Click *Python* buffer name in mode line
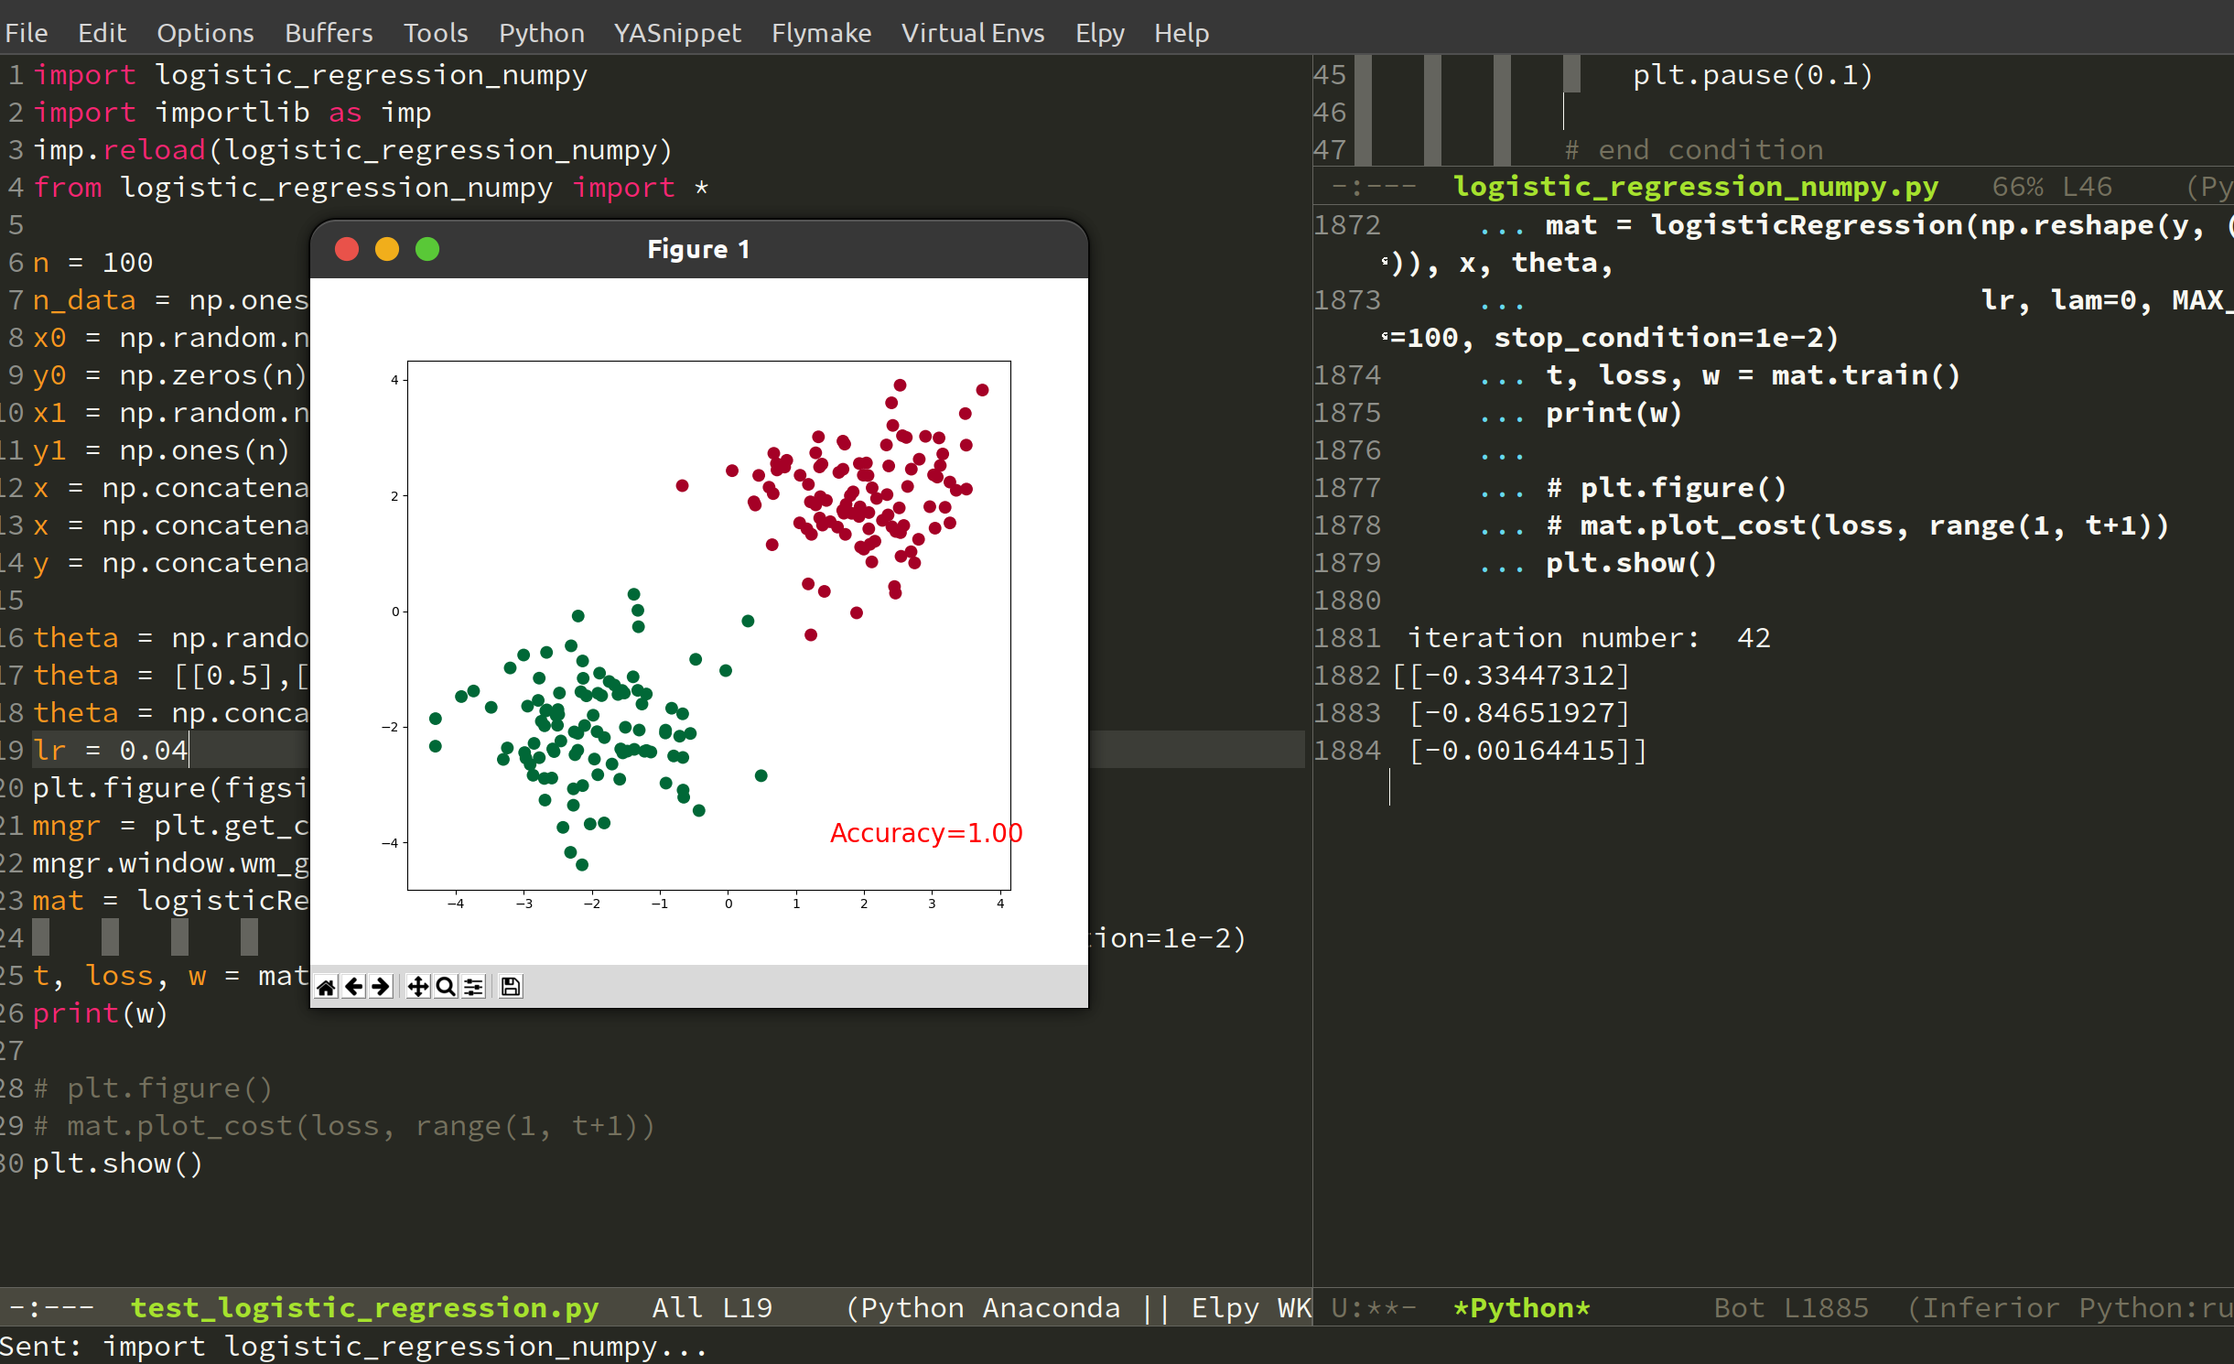Screen dimensions: 2234x1364 click(1522, 1307)
